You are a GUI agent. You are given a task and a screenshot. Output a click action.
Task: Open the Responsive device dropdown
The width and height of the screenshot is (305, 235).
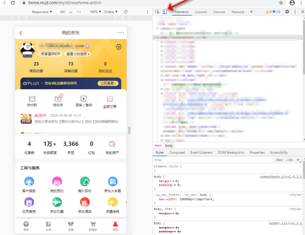click(42, 12)
